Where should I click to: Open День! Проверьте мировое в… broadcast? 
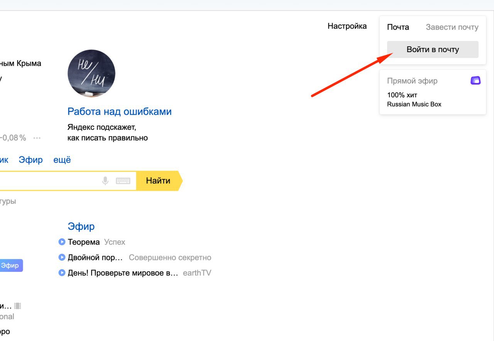coord(123,273)
